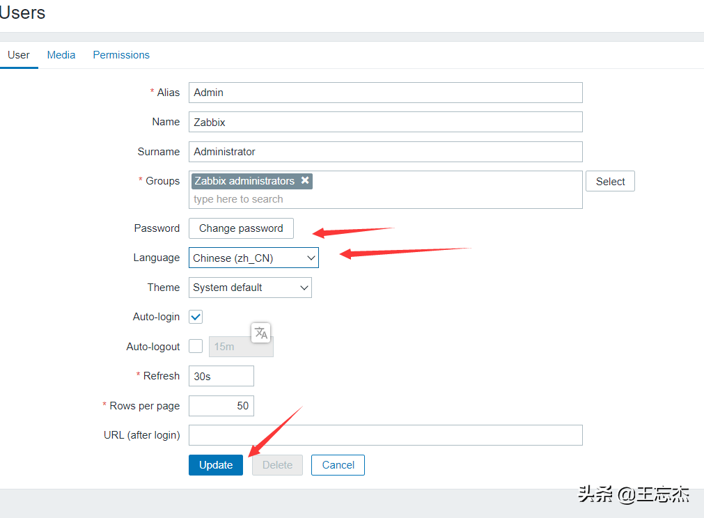704x518 pixels.
Task: Expand the Theme dropdown
Action: (250, 288)
